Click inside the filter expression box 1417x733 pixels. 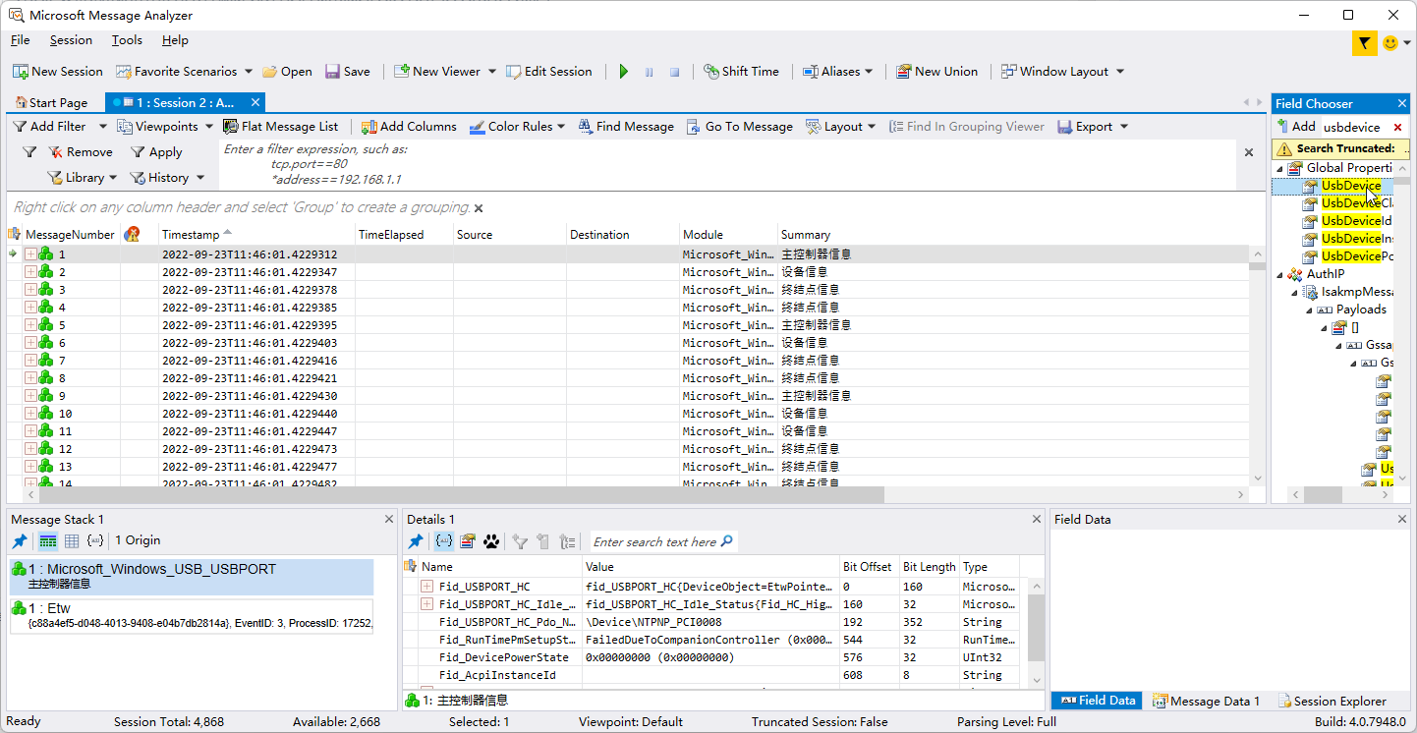727,164
